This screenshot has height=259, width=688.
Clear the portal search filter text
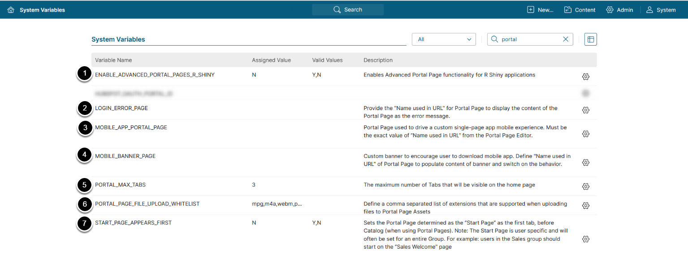[566, 39]
